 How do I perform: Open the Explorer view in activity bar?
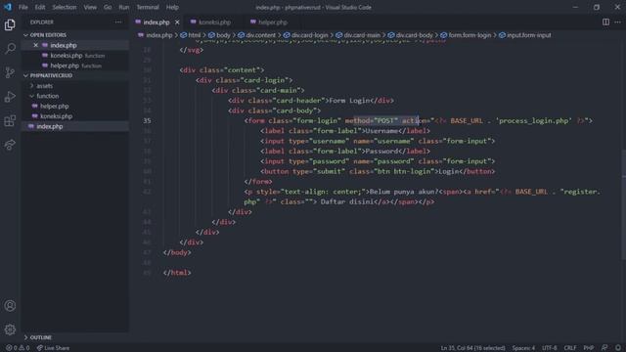[10, 24]
